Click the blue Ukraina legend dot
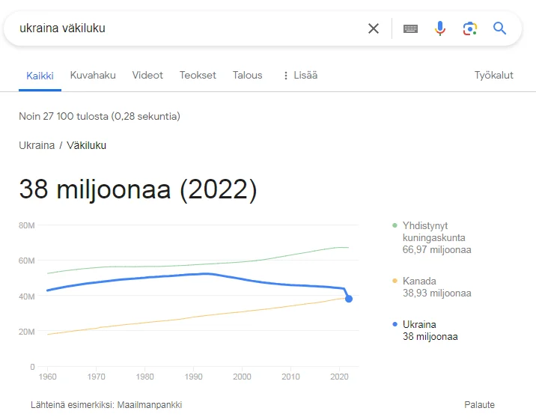The width and height of the screenshot is (536, 420). click(395, 325)
